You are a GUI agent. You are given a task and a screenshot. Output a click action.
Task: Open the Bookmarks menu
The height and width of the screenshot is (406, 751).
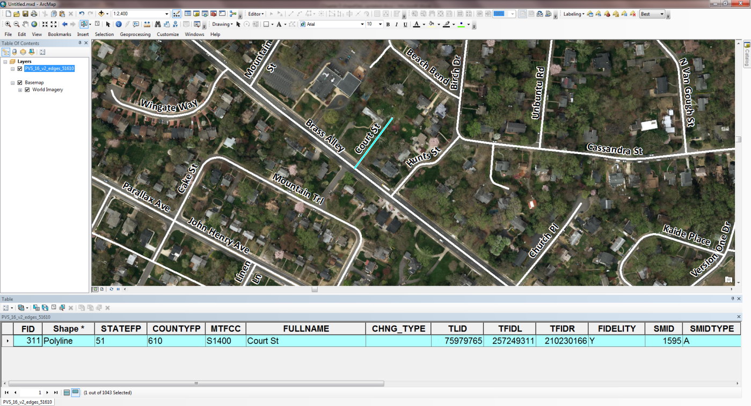click(x=59, y=34)
